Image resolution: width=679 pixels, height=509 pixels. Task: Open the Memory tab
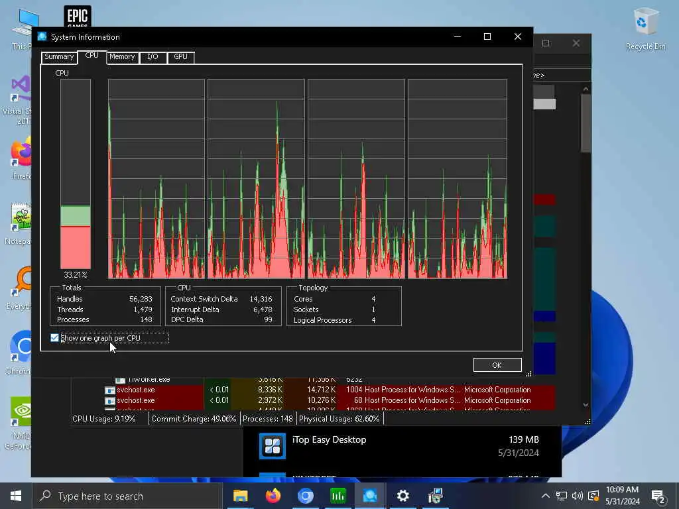tap(122, 57)
